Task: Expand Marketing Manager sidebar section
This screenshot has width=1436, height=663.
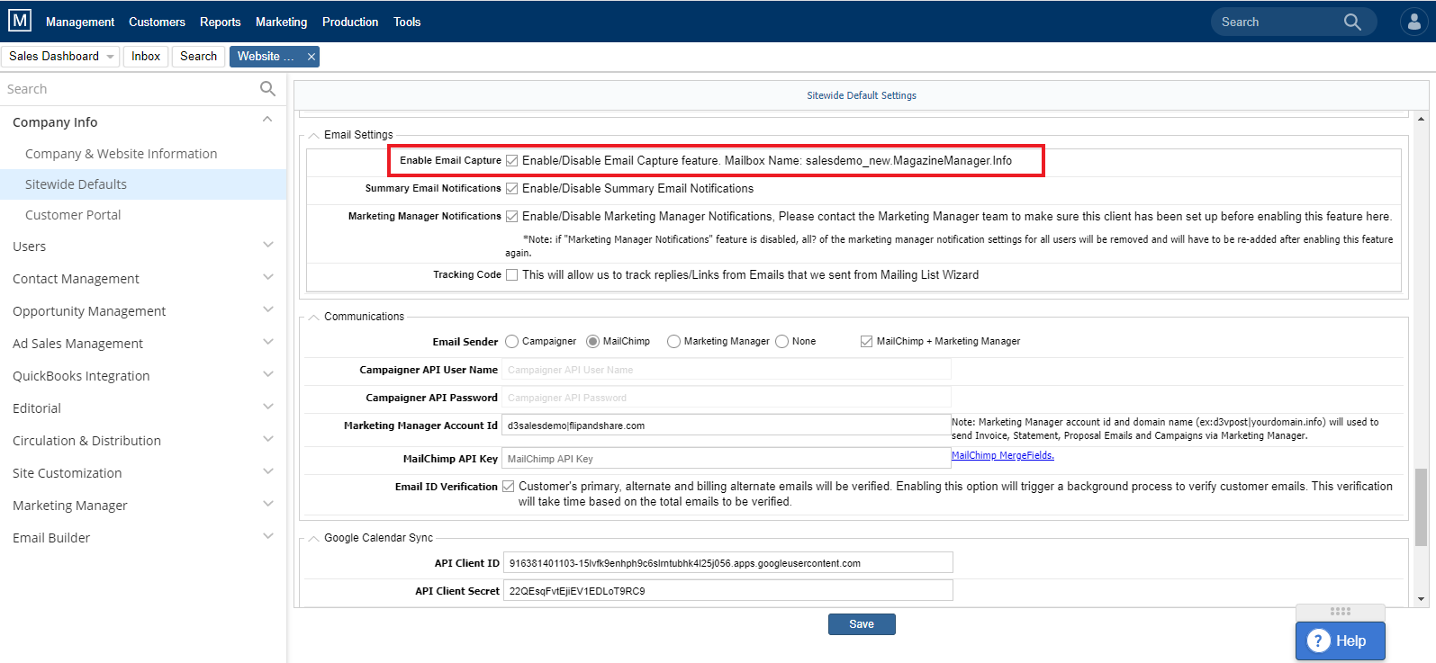Action: 267,504
